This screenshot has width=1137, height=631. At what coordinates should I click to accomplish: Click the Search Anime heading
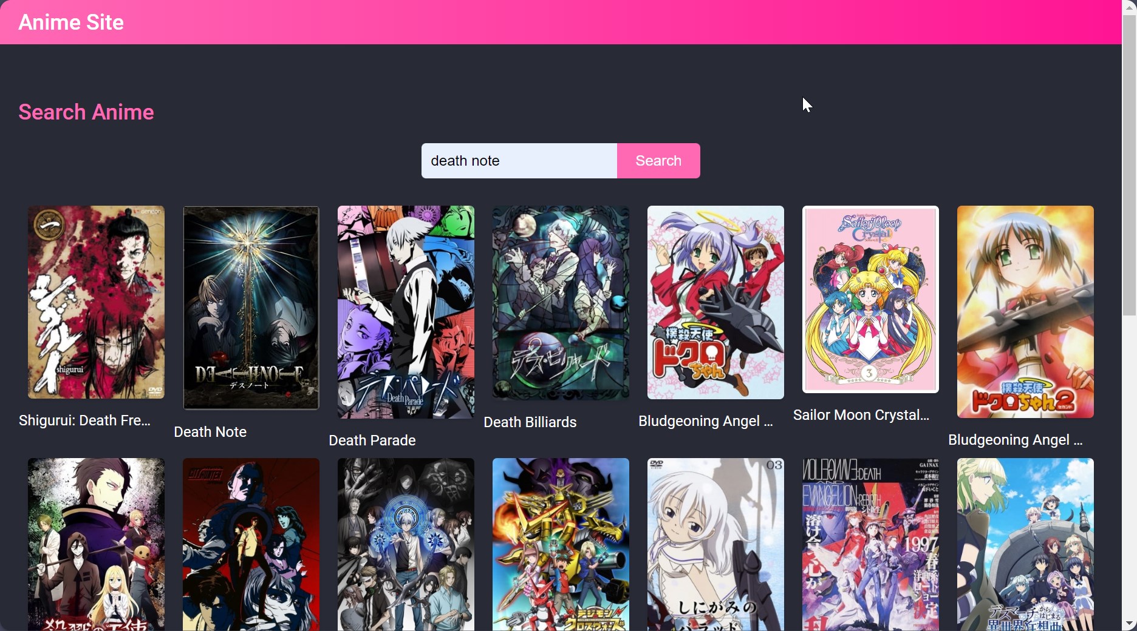pos(86,112)
